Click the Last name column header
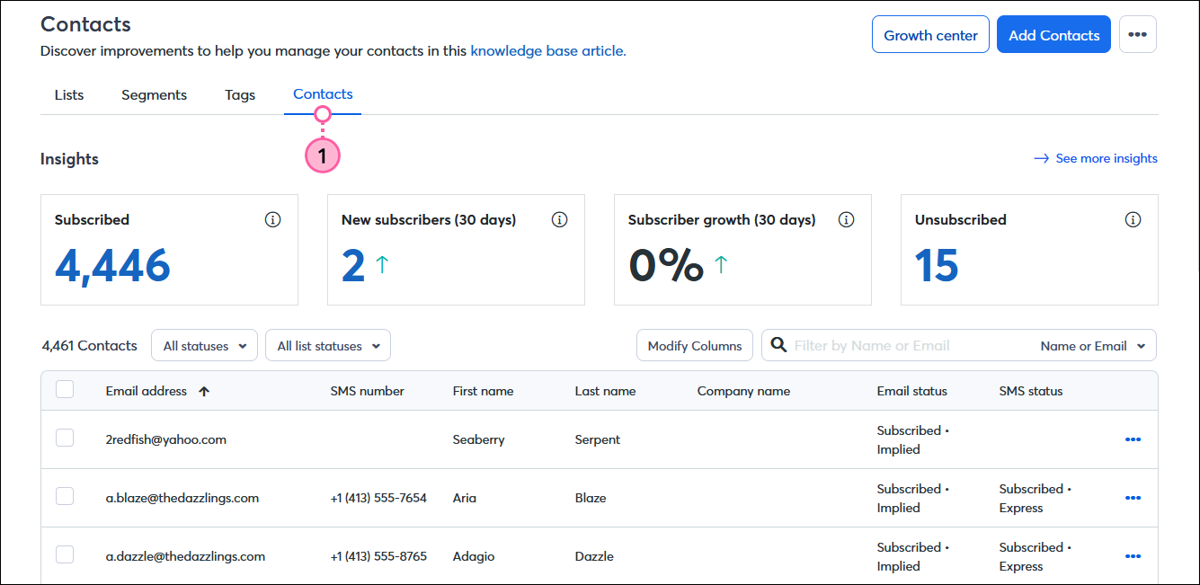The height and width of the screenshot is (585, 1200). tap(605, 391)
